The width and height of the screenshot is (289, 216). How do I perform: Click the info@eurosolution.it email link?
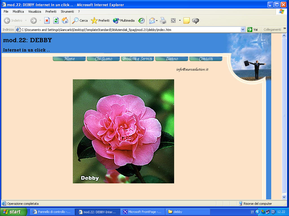192,69
